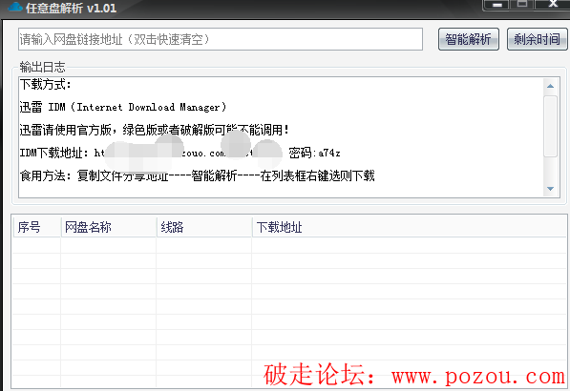
Task: Click the 智能解析 button
Action: (x=468, y=39)
